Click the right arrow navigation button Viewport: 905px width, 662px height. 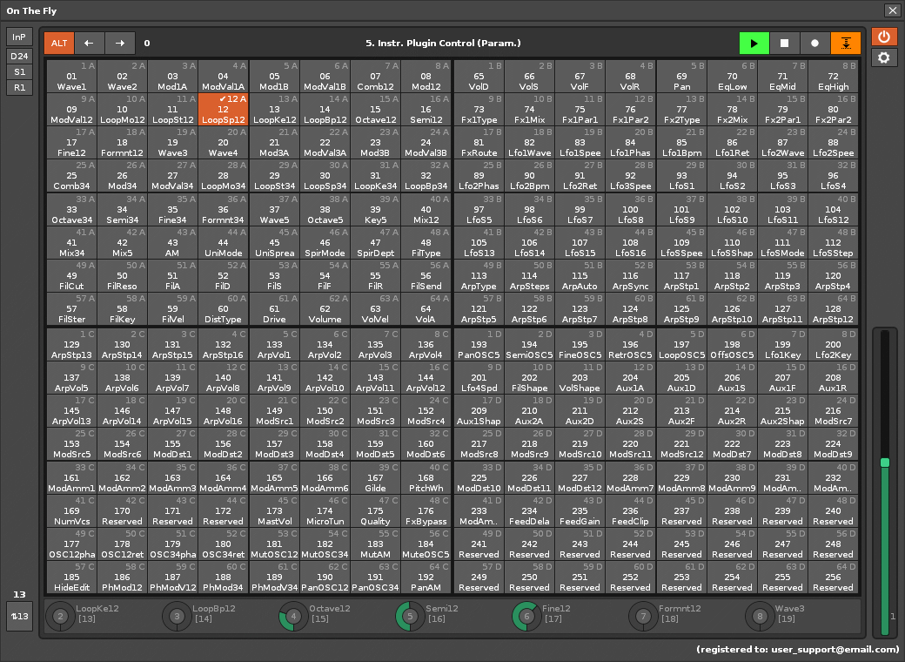click(x=120, y=43)
